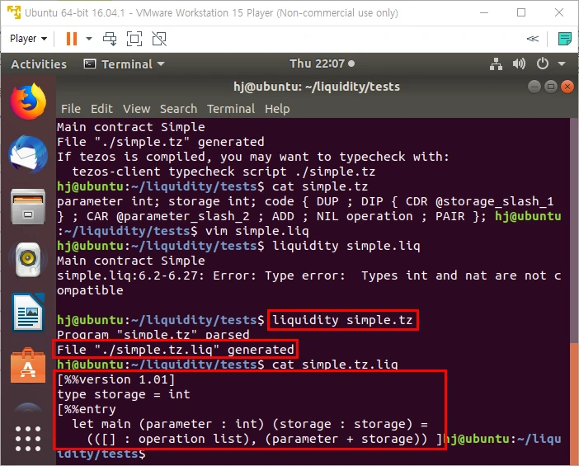Click 'tezos-client typecheck script ./simple.tz' line

(x=224, y=172)
